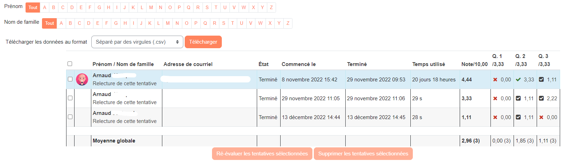Click the Q. 1 red cross for the 13 décembre attempt
The width and height of the screenshot is (572, 161).
pos(495,117)
